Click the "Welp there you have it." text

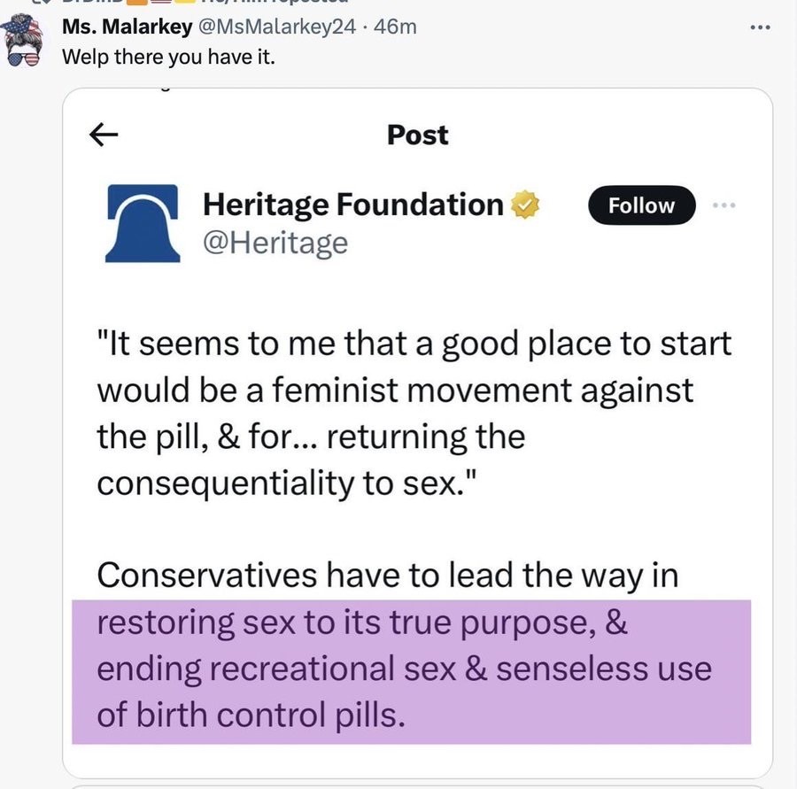pyautogui.click(x=168, y=56)
